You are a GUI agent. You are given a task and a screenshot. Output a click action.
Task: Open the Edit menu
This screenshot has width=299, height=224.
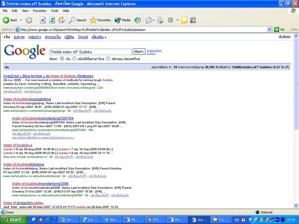point(15,11)
